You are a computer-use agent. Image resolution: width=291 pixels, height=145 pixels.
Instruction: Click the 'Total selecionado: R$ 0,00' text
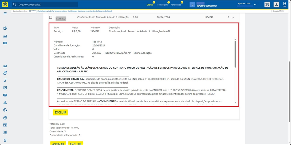[x=64, y=128]
